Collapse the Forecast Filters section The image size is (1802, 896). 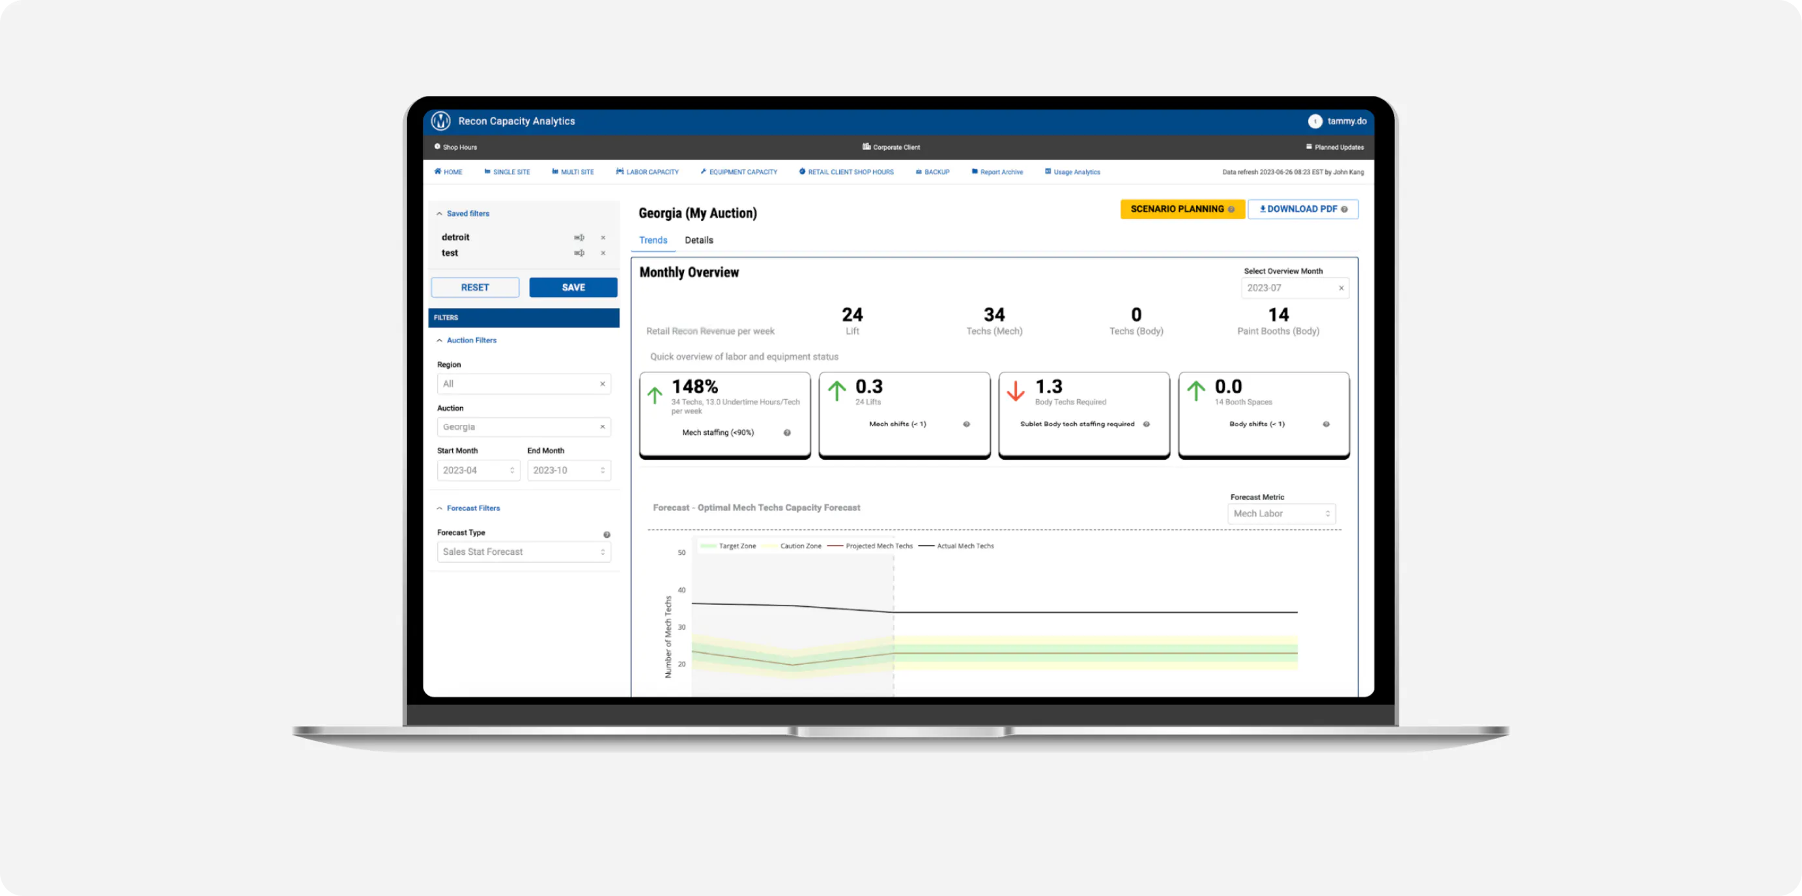[x=468, y=509]
